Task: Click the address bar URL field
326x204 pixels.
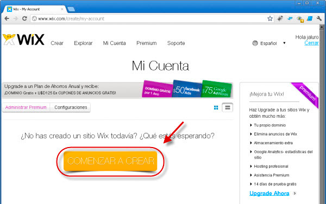Action: 152,18
